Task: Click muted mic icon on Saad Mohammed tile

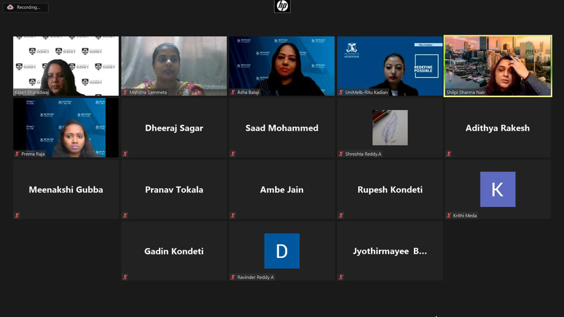Action: pyautogui.click(x=233, y=154)
